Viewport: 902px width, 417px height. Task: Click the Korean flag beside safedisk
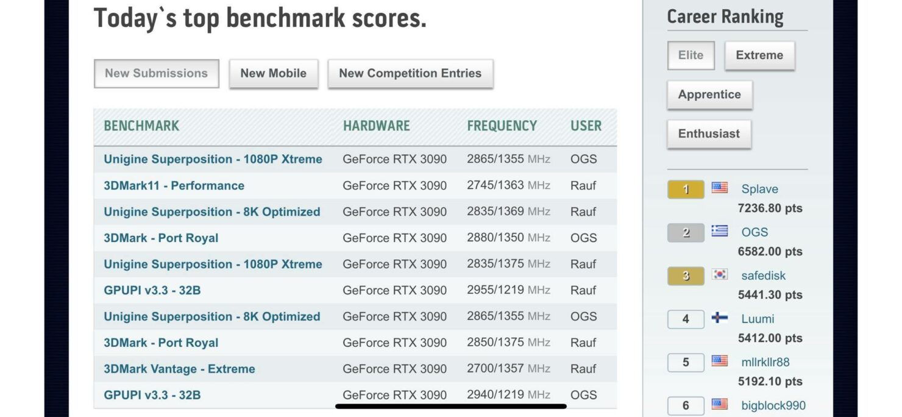[720, 274]
